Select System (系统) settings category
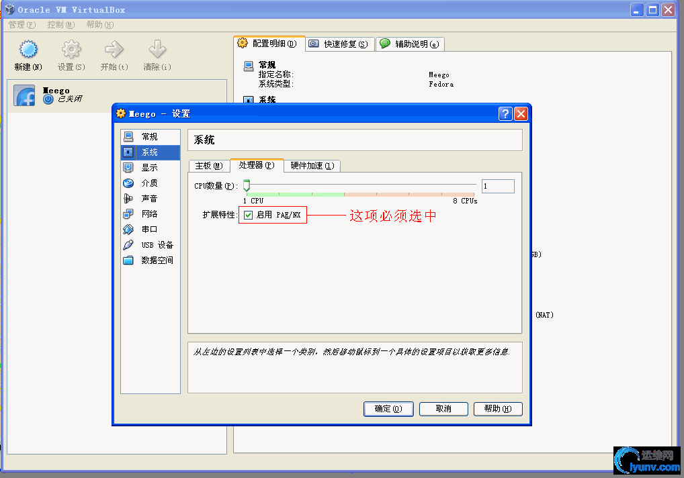 tap(150, 152)
